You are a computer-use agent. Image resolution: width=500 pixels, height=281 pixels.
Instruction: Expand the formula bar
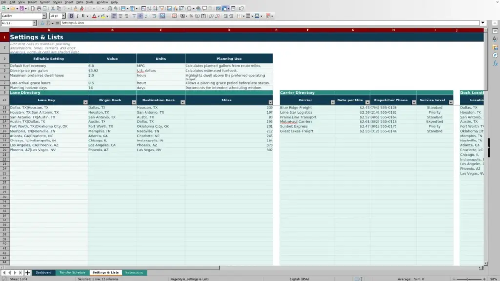(483, 23)
